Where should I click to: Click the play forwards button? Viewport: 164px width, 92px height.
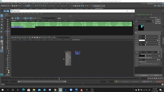[157, 78]
